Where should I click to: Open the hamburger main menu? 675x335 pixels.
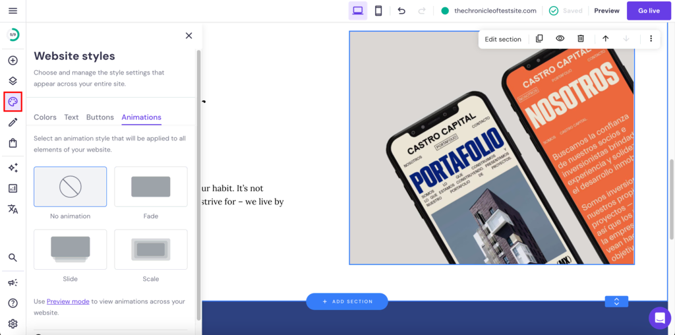point(13,11)
